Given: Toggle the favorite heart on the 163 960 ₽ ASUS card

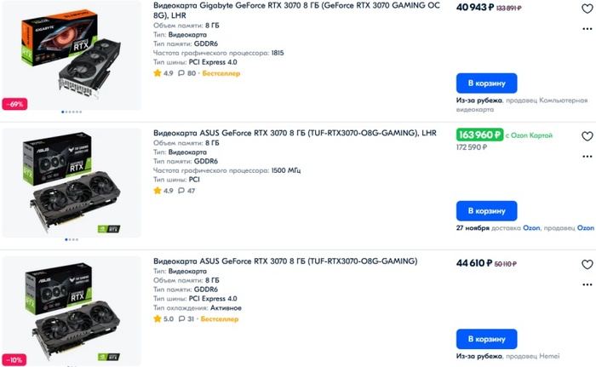Looking at the screenshot, I should point(587,136).
